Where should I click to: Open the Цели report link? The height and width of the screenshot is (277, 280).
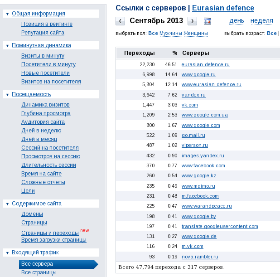pyautogui.click(x=28, y=191)
